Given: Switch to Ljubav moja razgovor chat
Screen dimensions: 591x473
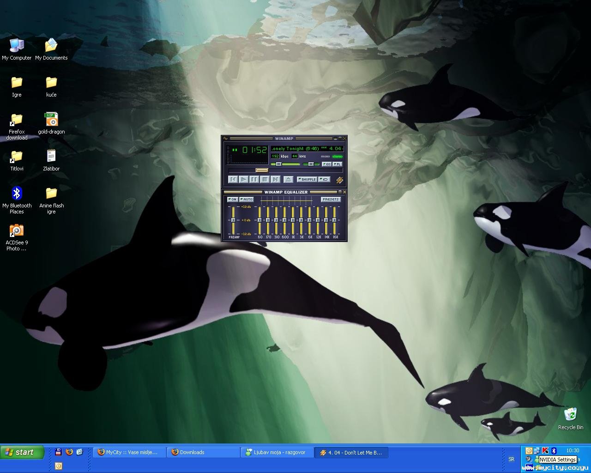Looking at the screenshot, I should click(x=277, y=453).
